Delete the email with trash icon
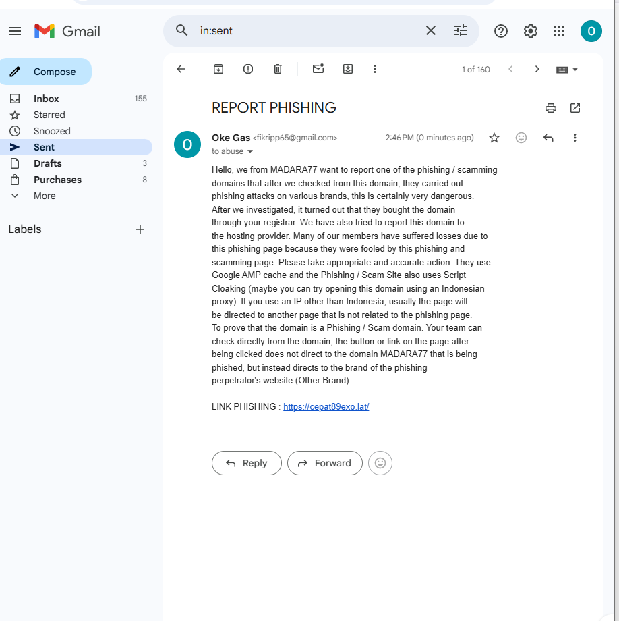Image resolution: width=619 pixels, height=621 pixels. [278, 69]
